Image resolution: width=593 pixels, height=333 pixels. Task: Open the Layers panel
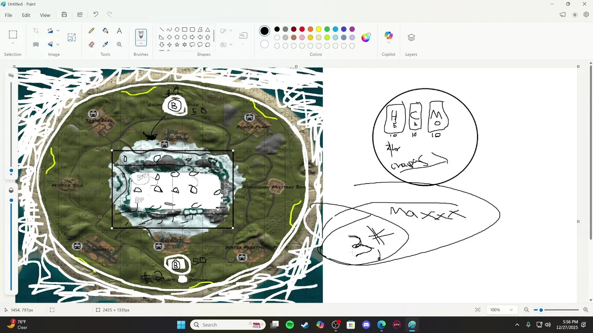pyautogui.click(x=411, y=37)
